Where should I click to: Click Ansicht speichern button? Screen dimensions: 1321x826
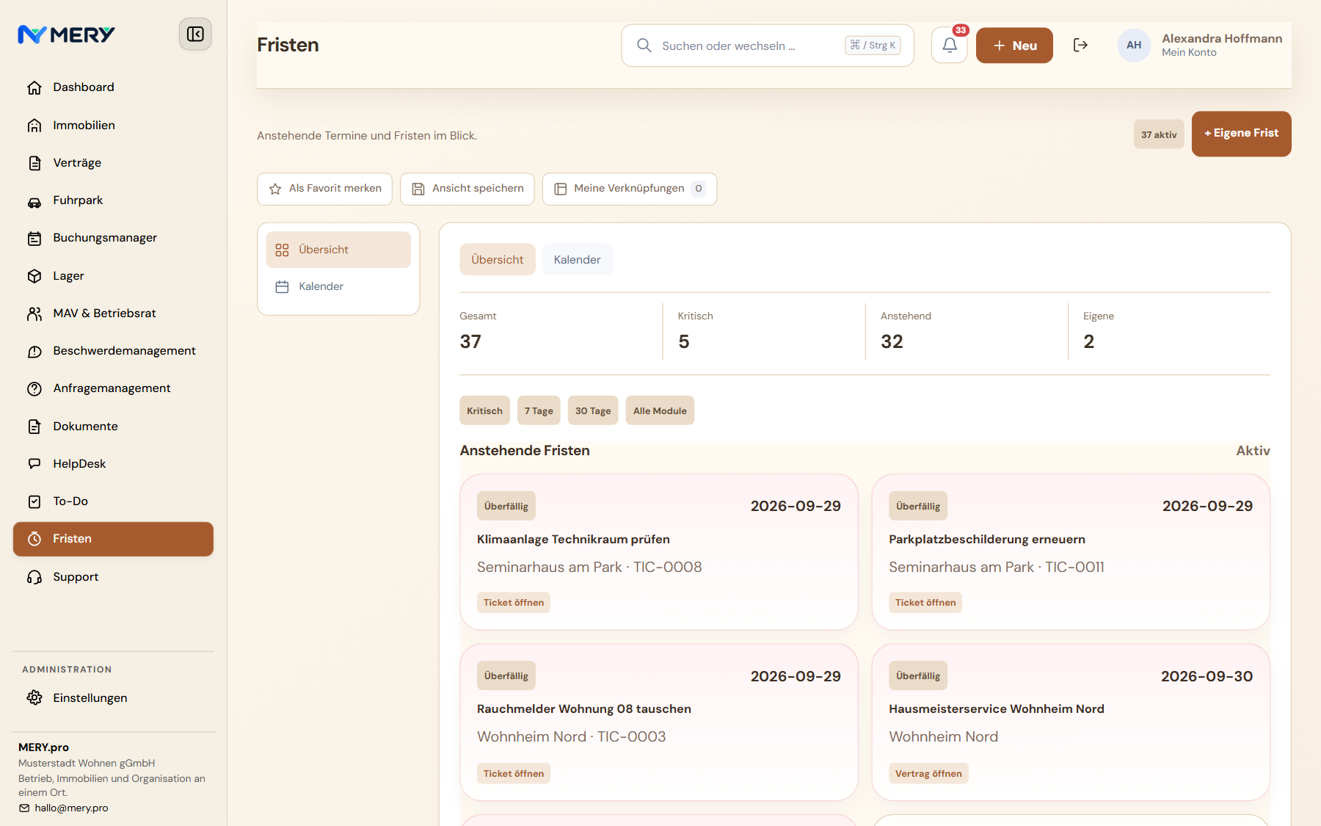tap(467, 189)
